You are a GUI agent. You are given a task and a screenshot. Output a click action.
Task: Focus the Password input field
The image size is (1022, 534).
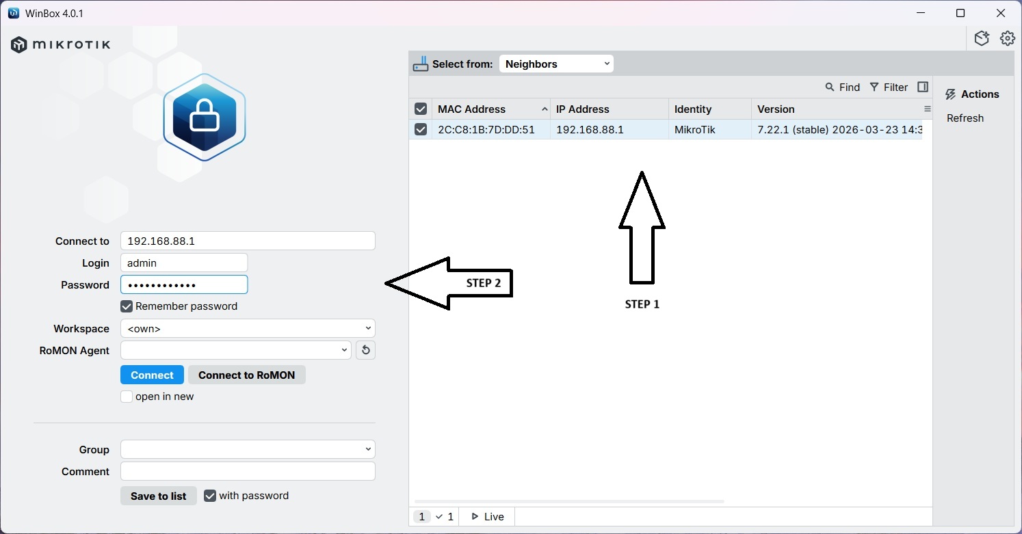pos(184,284)
